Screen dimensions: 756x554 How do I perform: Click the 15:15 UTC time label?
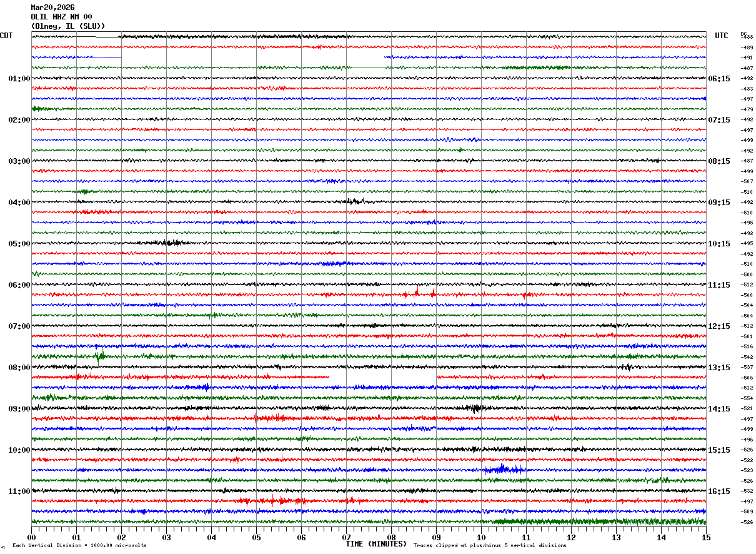[x=719, y=450]
